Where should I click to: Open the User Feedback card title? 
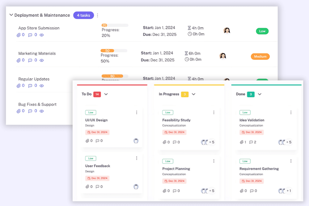click(98, 166)
